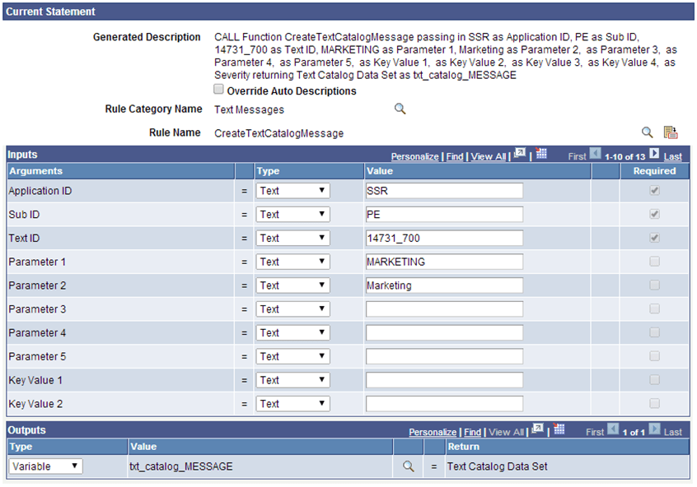Screen dimensions: 697x487
Task: Open Personalize for the Inputs grid
Action: 415,156
